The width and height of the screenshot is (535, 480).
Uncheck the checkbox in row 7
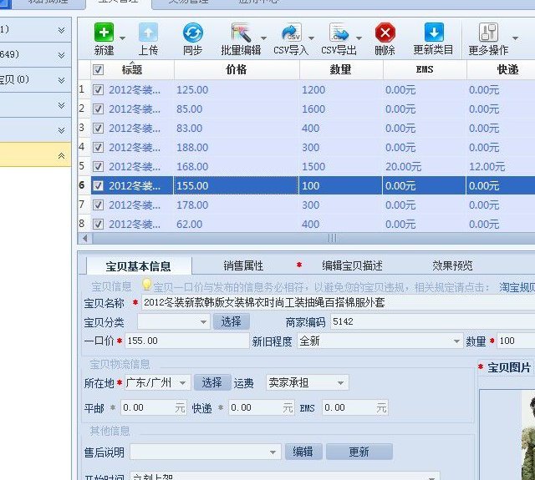tap(98, 205)
